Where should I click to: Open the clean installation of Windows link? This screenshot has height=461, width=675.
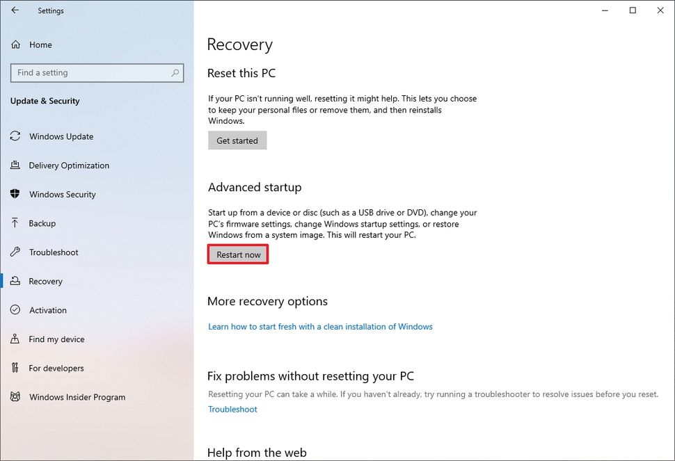pos(320,326)
